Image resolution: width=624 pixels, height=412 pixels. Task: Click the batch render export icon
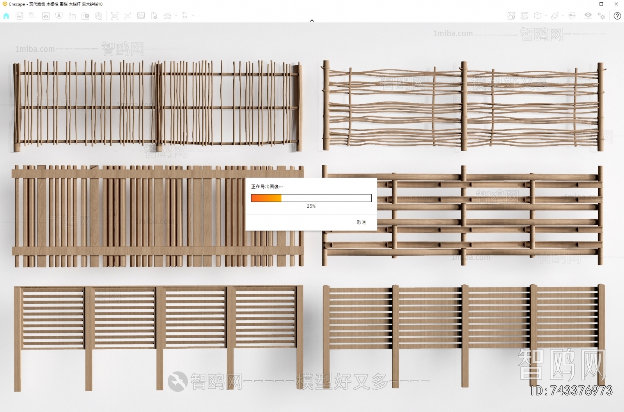coord(154,16)
